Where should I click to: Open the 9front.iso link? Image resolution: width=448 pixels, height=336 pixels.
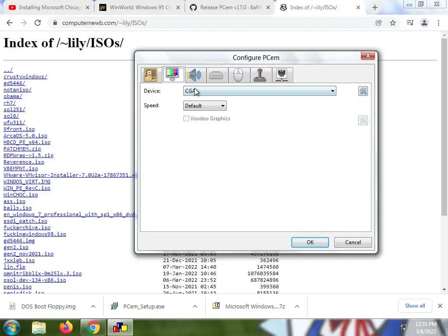point(19,129)
